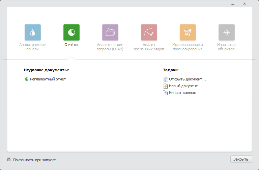
Task: Open the Аналитические запросы (OLAP) icon
Action: (110, 32)
